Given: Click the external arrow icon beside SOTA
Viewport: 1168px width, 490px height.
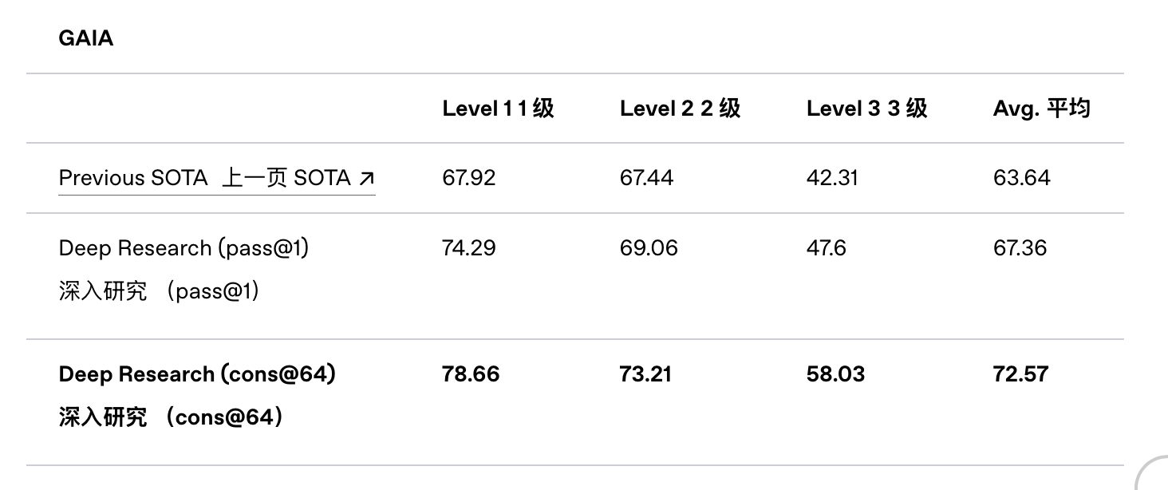Looking at the screenshot, I should pyautogui.click(x=366, y=178).
